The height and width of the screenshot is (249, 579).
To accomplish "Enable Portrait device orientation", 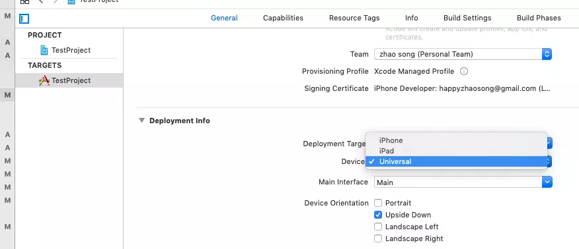I will (378, 203).
